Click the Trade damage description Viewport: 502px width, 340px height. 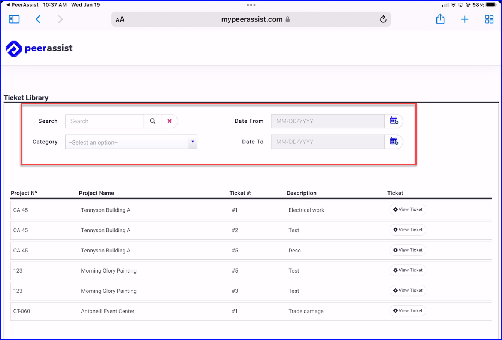[x=306, y=311]
